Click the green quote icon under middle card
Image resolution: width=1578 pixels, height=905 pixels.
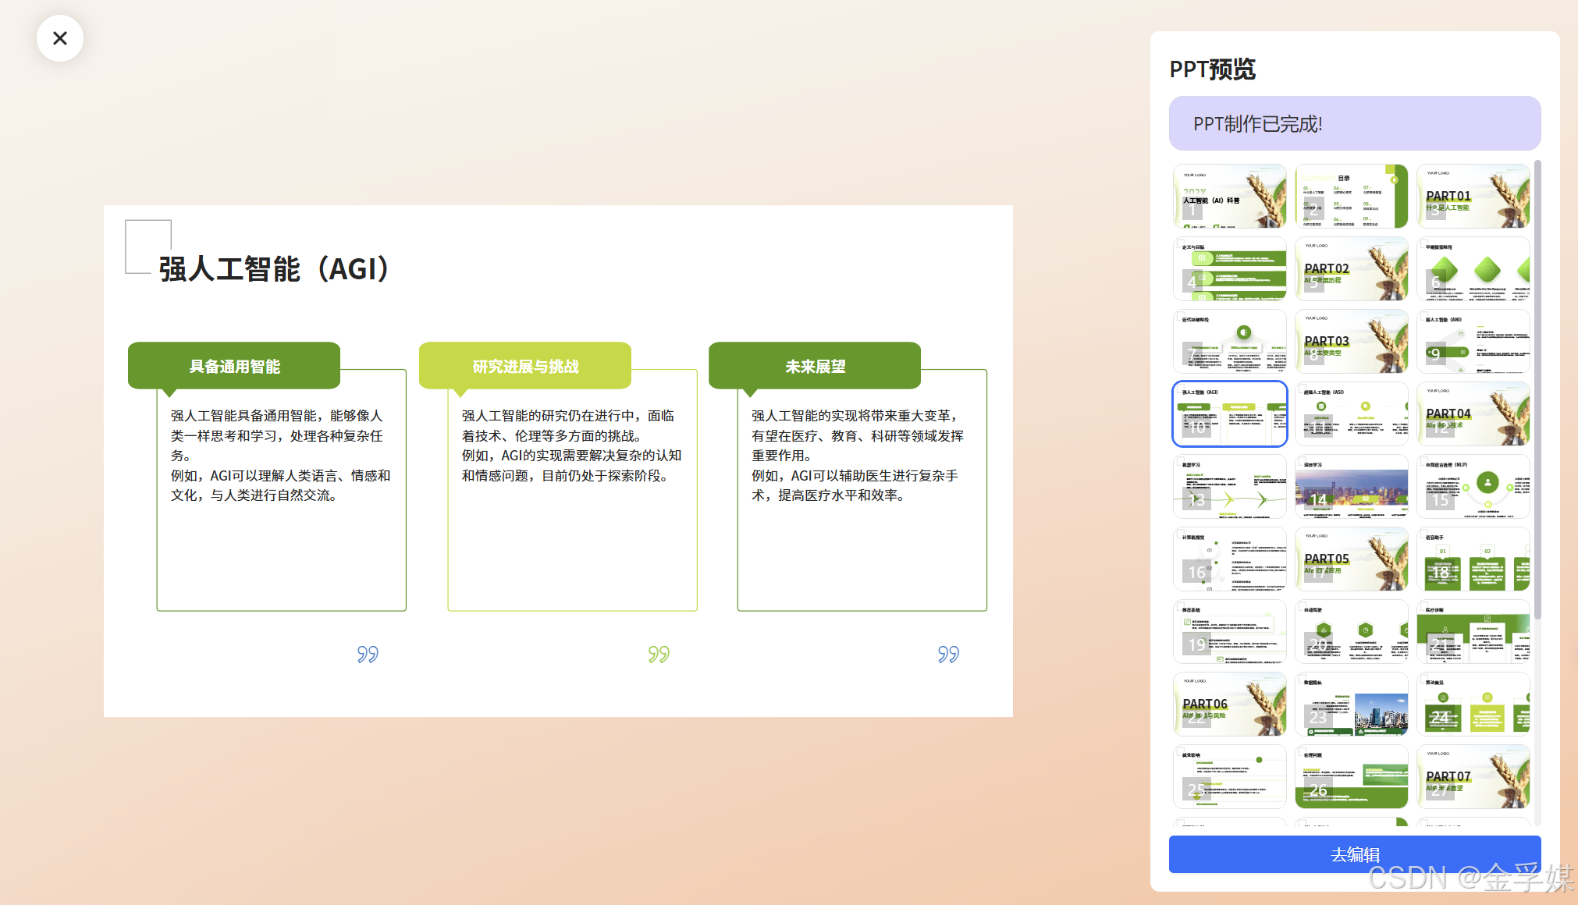click(x=659, y=654)
